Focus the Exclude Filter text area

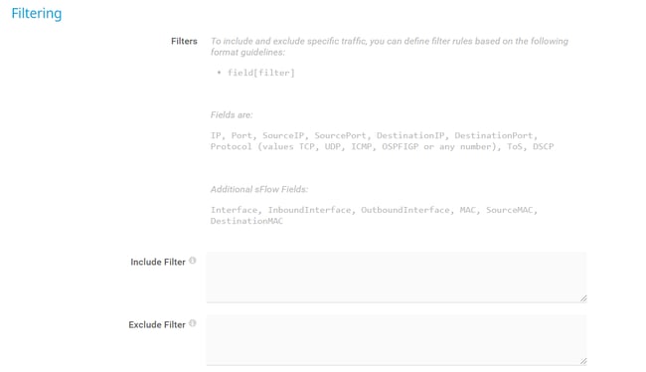tap(397, 340)
